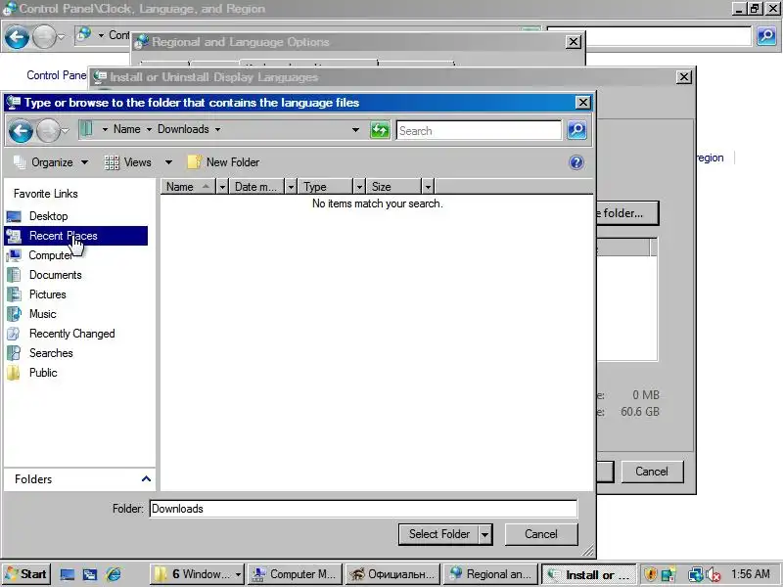The width and height of the screenshot is (783, 587).
Task: Open the Size column filter dropdown
Action: pos(428,187)
